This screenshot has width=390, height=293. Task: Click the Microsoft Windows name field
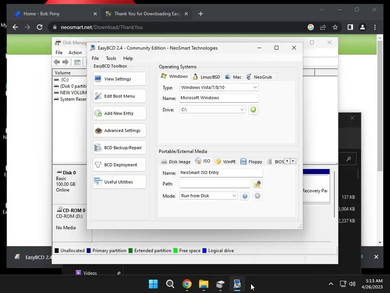pos(219,98)
